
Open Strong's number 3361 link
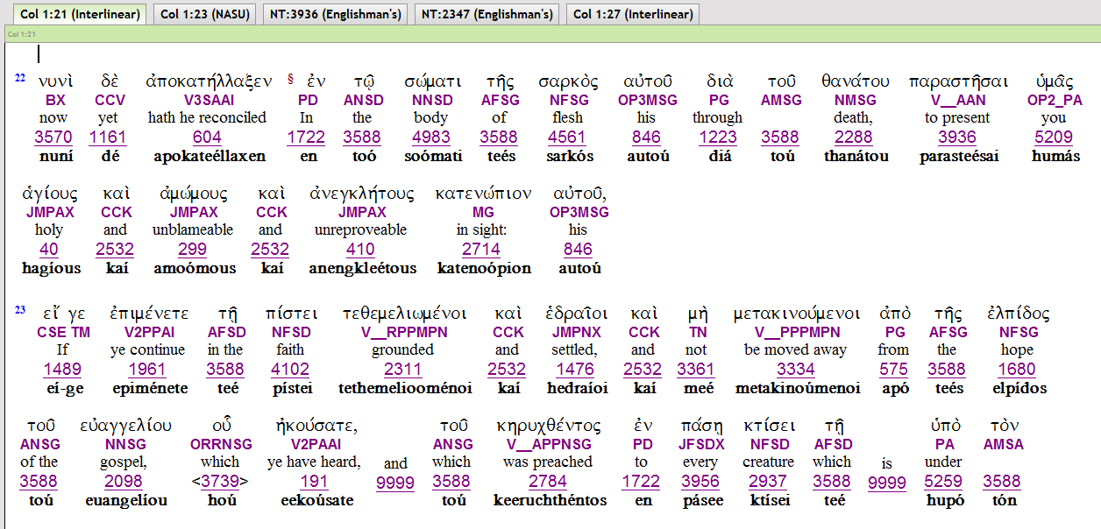point(696,370)
